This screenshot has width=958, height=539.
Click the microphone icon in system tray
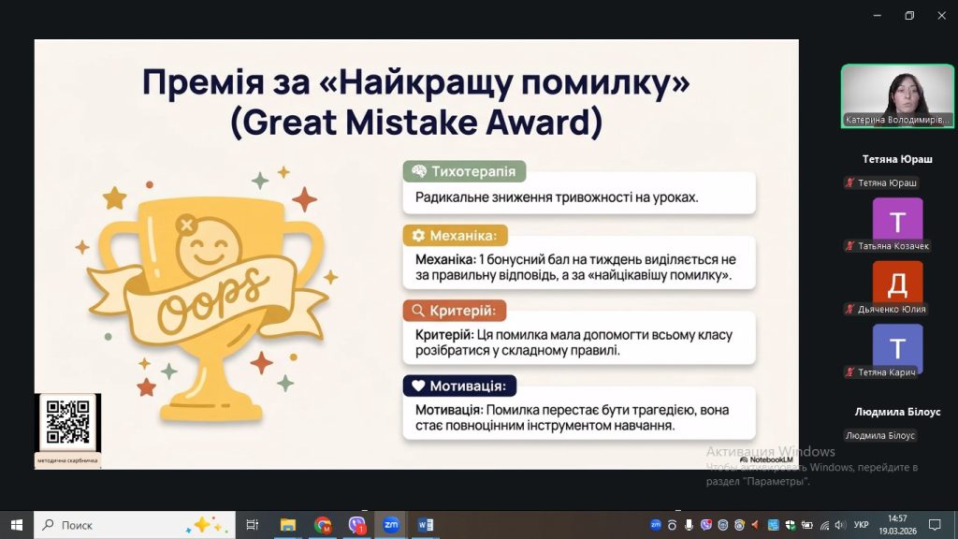689,525
